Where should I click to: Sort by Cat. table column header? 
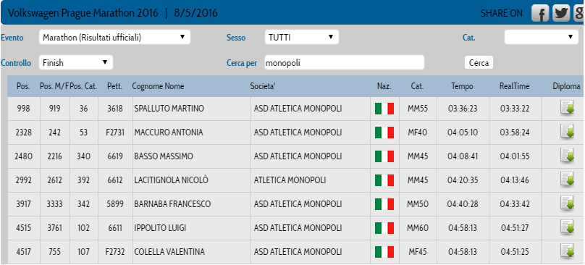(x=418, y=86)
